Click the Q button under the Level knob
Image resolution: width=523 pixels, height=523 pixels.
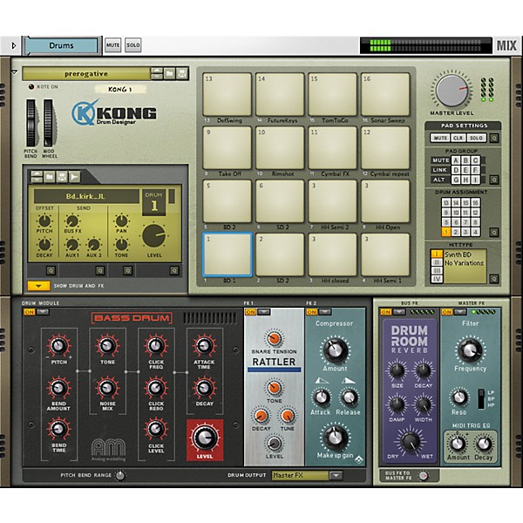(x=173, y=270)
